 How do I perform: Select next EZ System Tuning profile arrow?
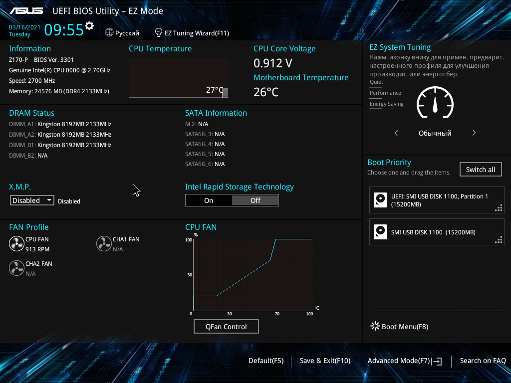474,133
